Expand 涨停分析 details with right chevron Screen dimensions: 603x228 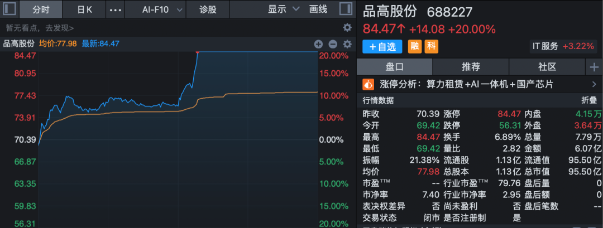[x=594, y=84]
